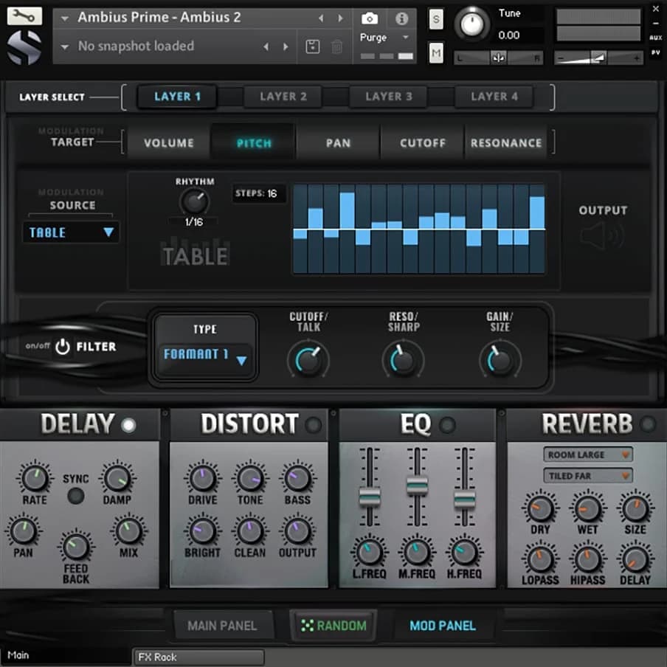667x667 pixels.
Task: Click the save snapshot floppy icon
Action: [313, 46]
